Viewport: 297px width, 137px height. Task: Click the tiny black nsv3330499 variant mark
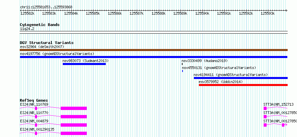click(182, 64)
